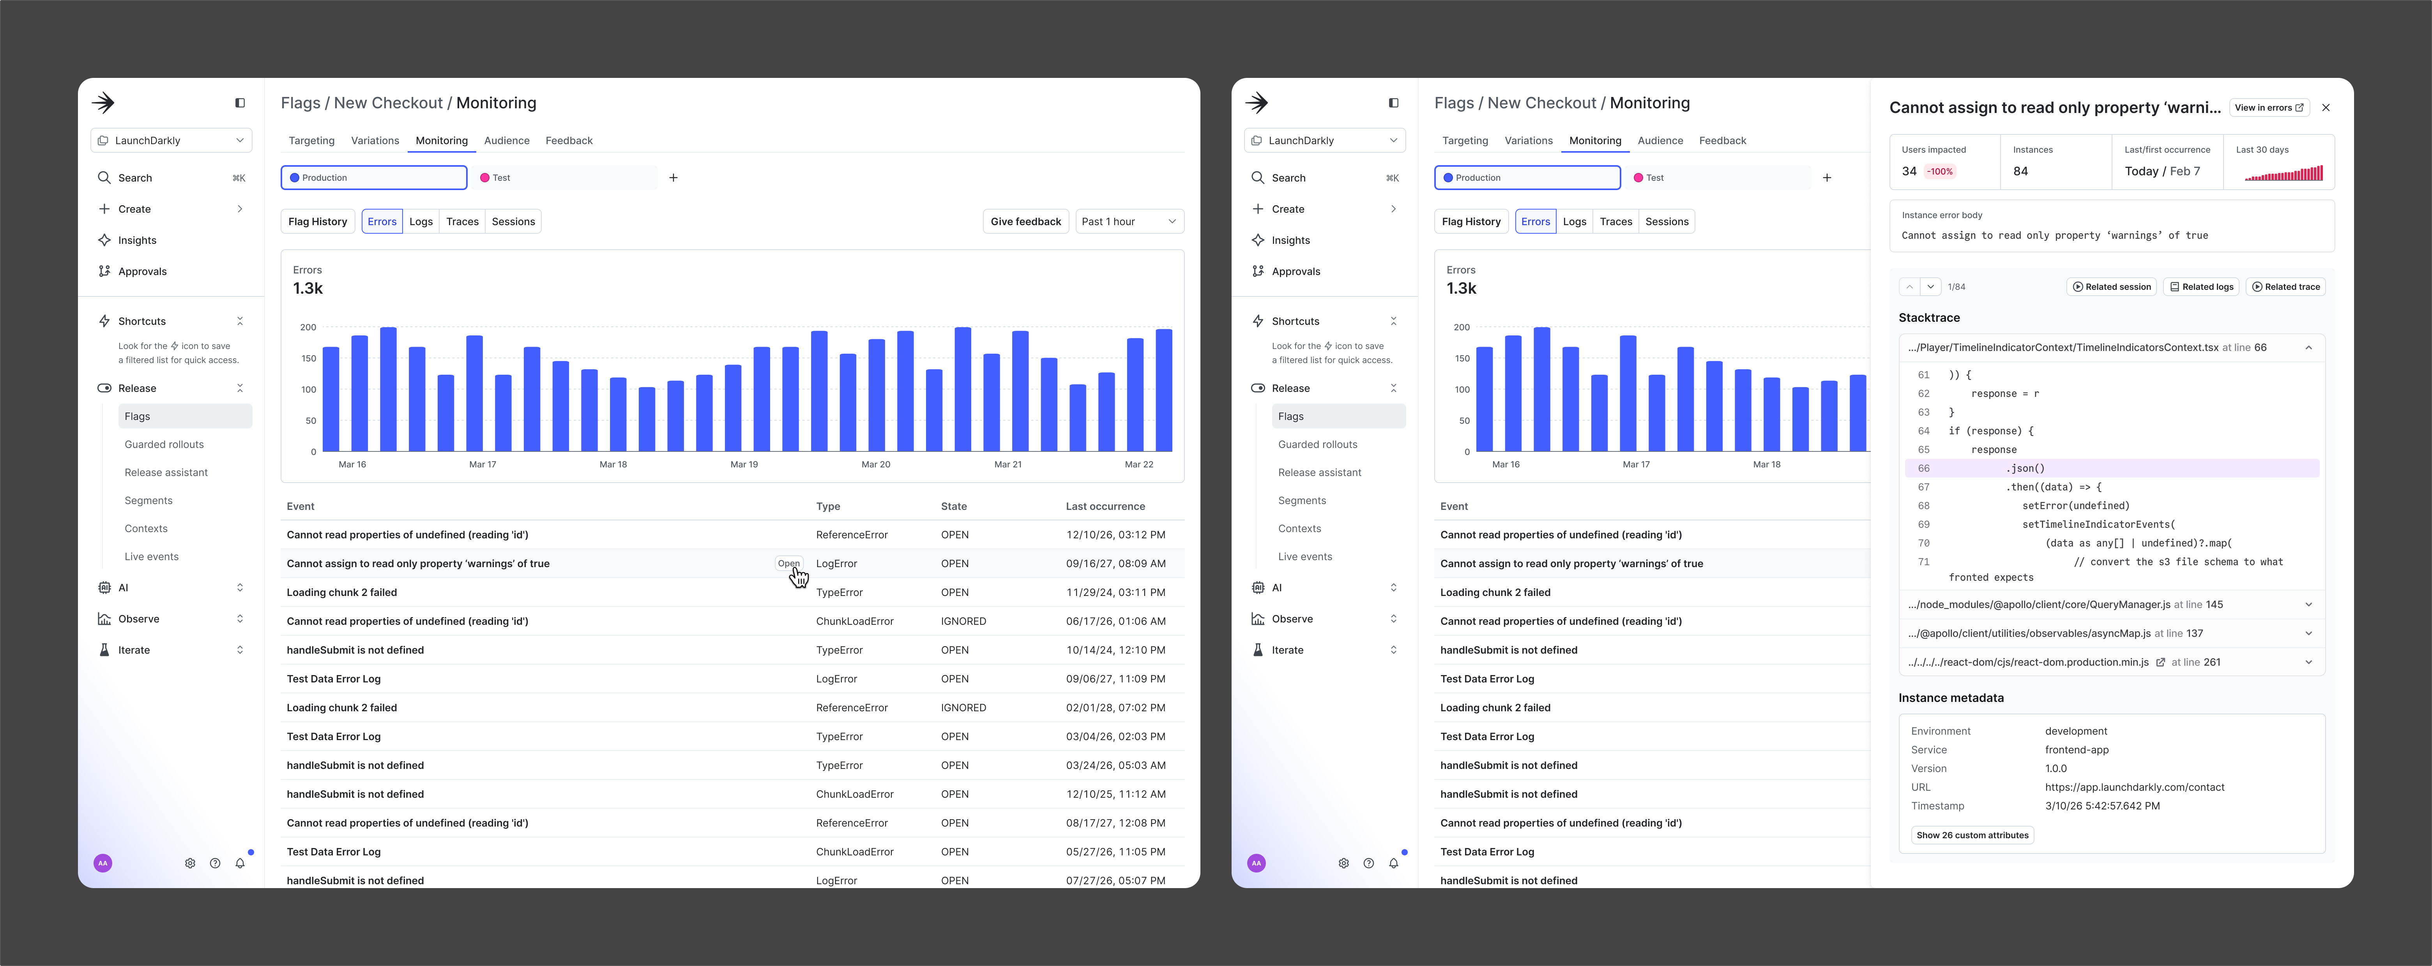This screenshot has width=2432, height=966.
Task: Click LaunchDarkly arrow logo in left window
Action: tap(103, 103)
